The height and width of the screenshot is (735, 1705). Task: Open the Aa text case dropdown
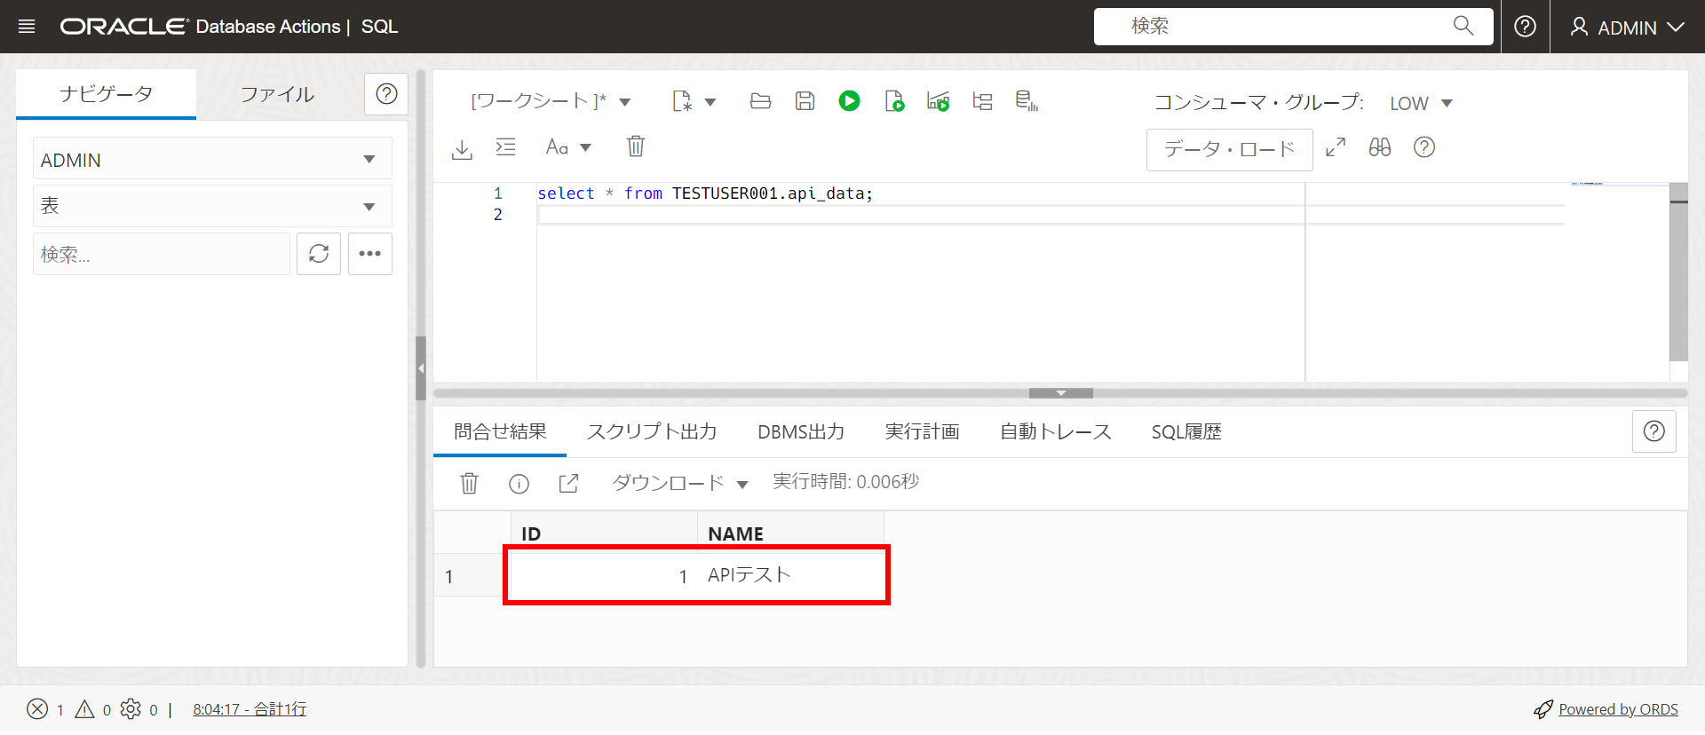coord(568,147)
